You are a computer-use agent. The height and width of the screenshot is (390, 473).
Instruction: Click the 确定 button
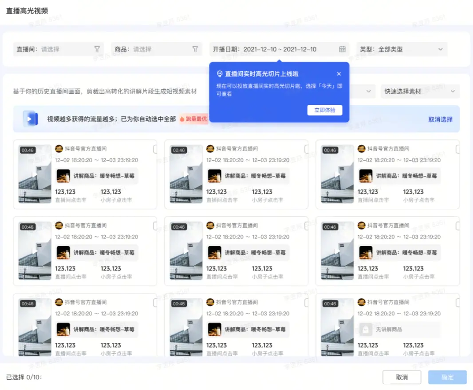pyautogui.click(x=447, y=377)
